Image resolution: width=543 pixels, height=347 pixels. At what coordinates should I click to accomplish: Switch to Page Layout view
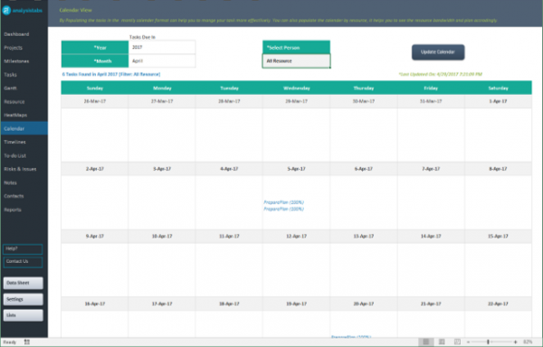pos(442,342)
